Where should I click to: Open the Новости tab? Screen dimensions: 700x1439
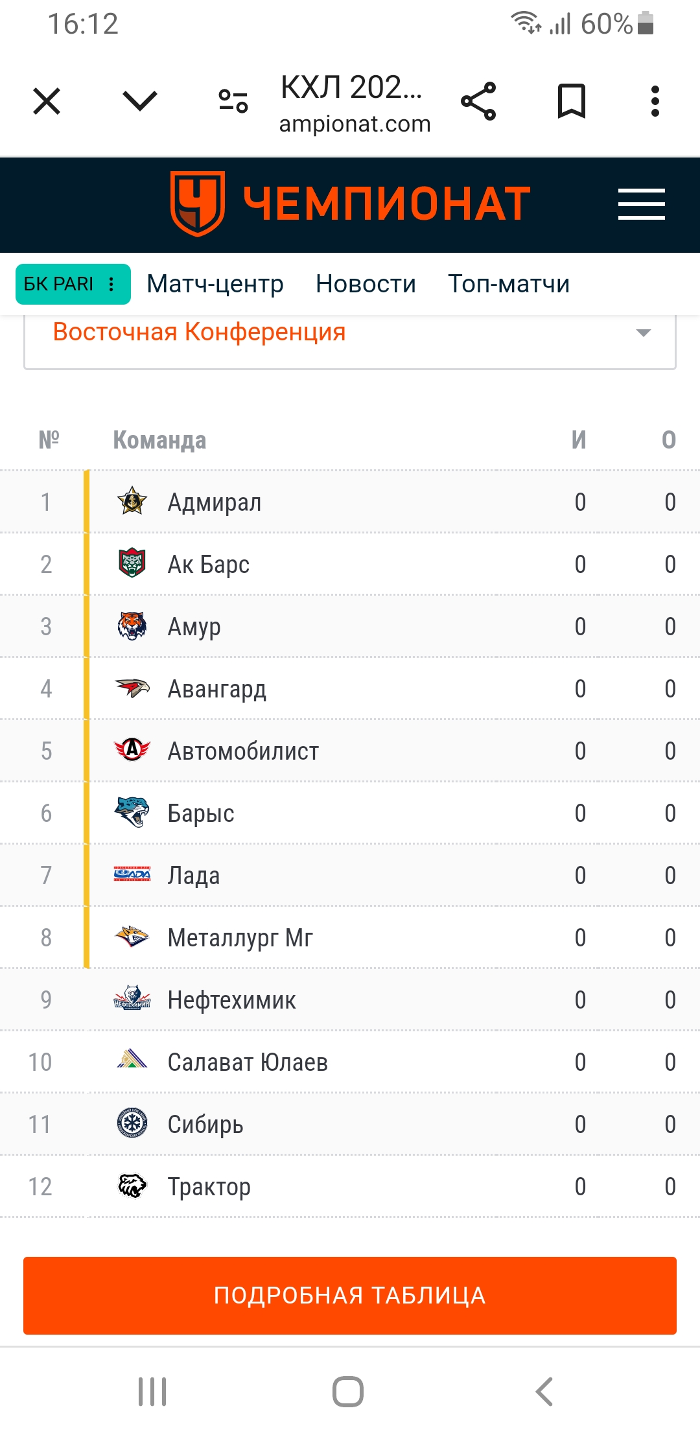point(366,284)
